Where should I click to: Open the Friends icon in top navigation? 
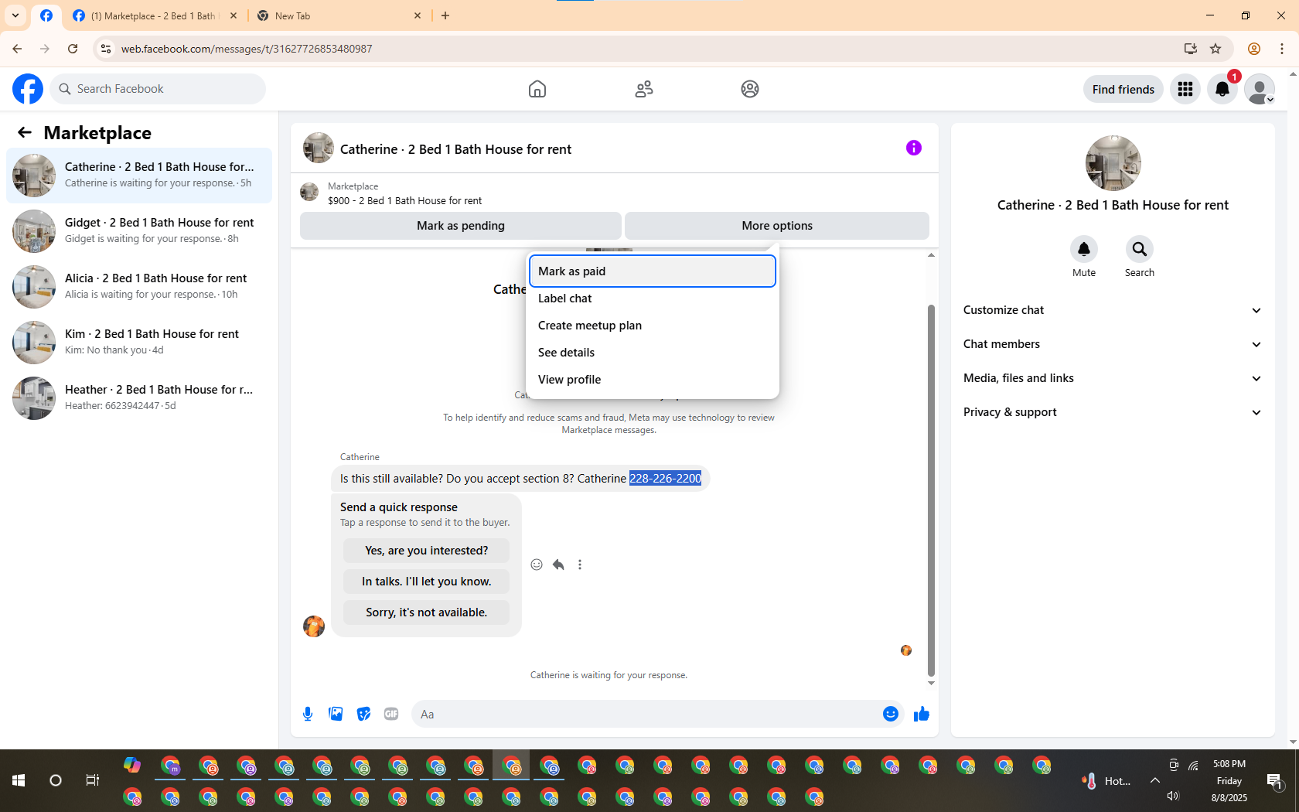click(644, 89)
